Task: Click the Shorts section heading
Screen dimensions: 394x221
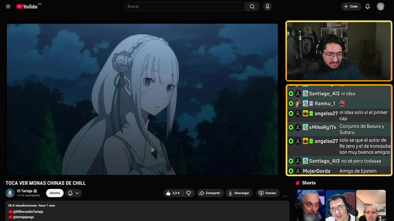Action: 309,183
